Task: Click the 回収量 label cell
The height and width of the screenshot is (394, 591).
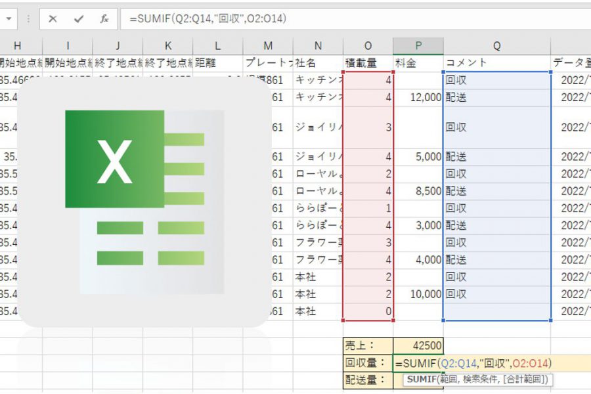Action: click(368, 363)
